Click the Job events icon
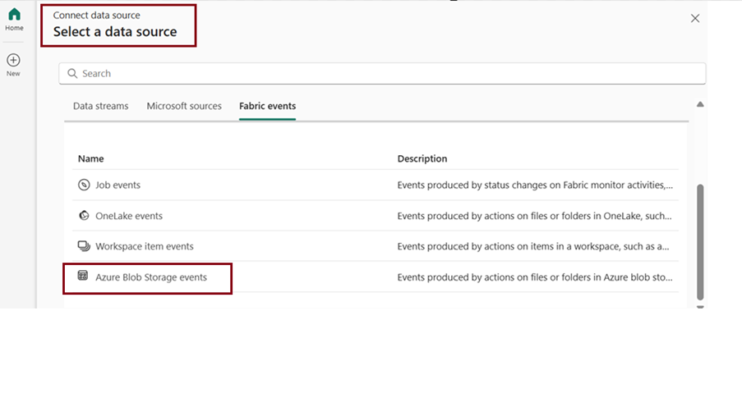 [84, 185]
